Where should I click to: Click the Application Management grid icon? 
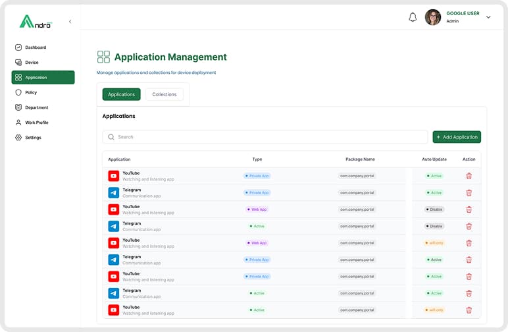[103, 57]
